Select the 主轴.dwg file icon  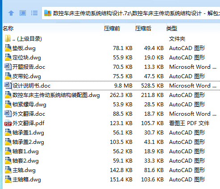8,170
